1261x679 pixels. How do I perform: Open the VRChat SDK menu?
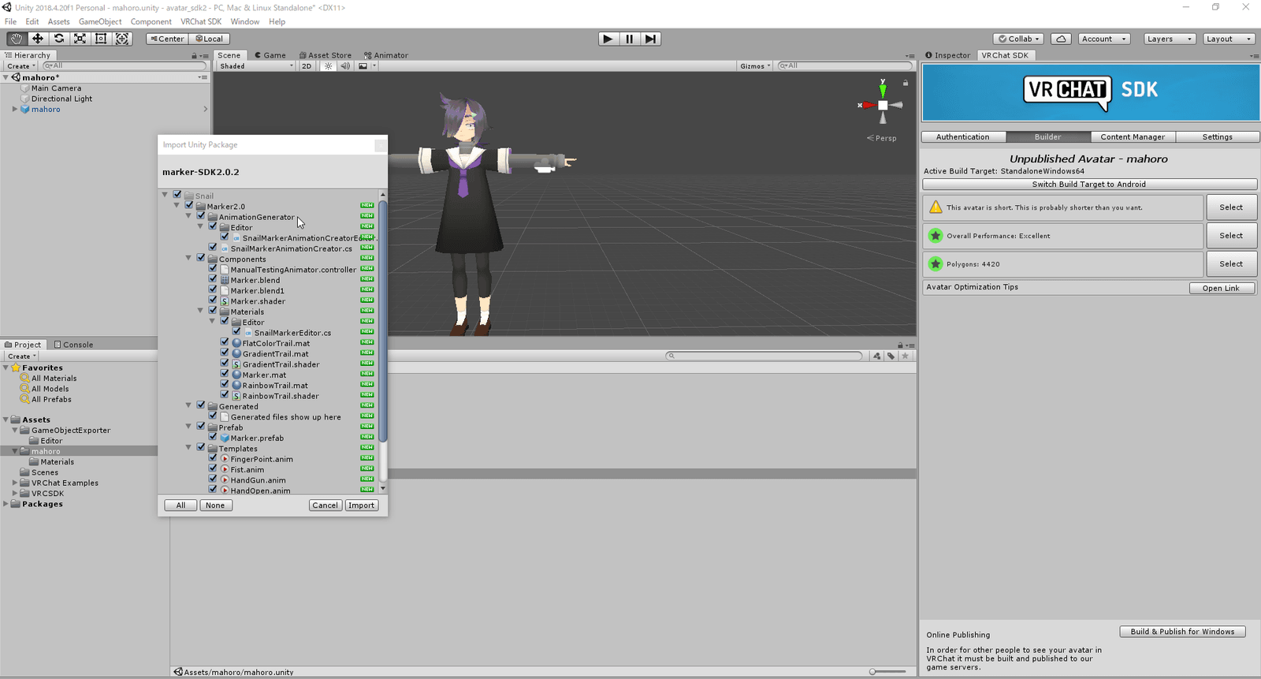point(200,21)
